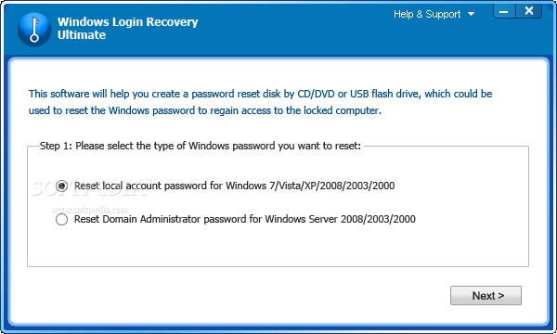
Task: Open the Help & Support menu
Action: (x=427, y=14)
